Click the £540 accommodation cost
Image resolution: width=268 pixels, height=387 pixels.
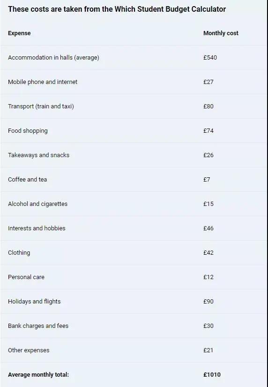coord(210,58)
